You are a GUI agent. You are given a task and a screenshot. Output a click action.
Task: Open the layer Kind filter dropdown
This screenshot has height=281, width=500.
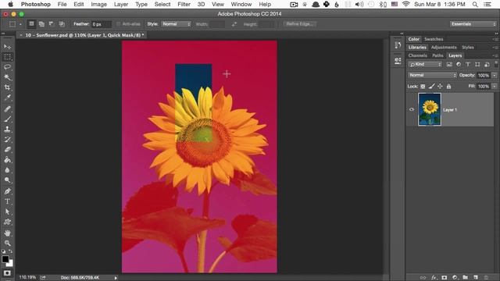425,64
